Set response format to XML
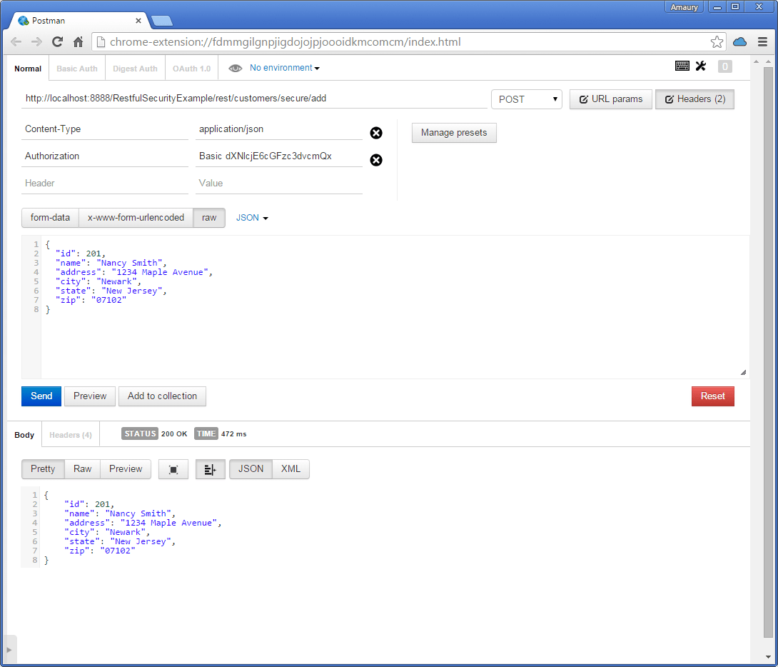 click(291, 469)
